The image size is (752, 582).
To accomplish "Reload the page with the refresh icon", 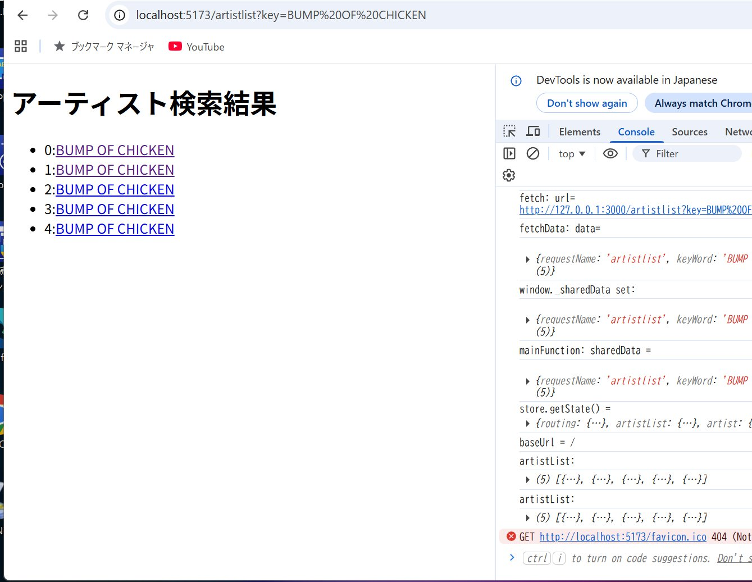I will point(83,15).
